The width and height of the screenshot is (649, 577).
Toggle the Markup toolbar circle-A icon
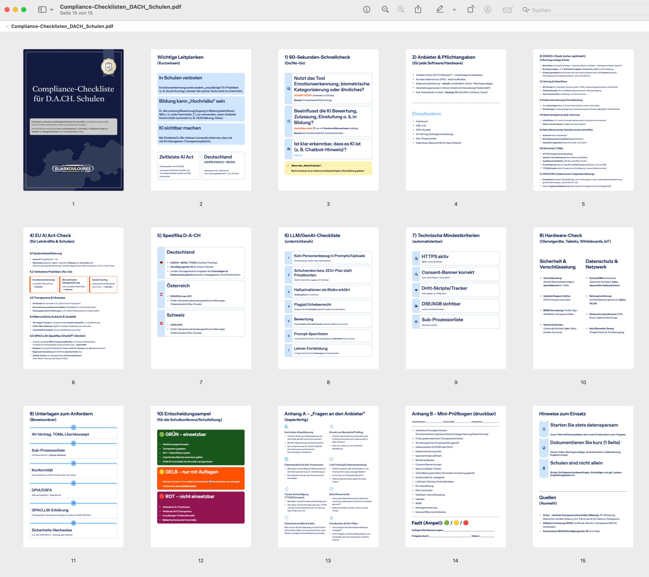coord(487,9)
